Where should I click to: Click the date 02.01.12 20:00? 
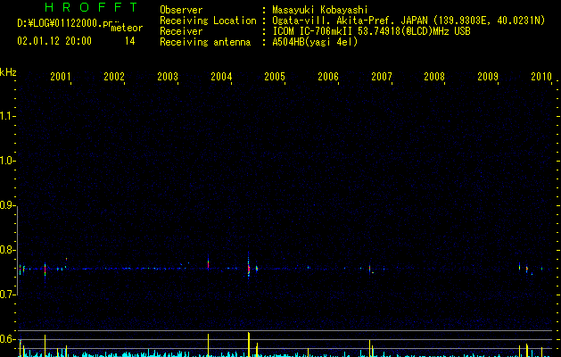(54, 41)
